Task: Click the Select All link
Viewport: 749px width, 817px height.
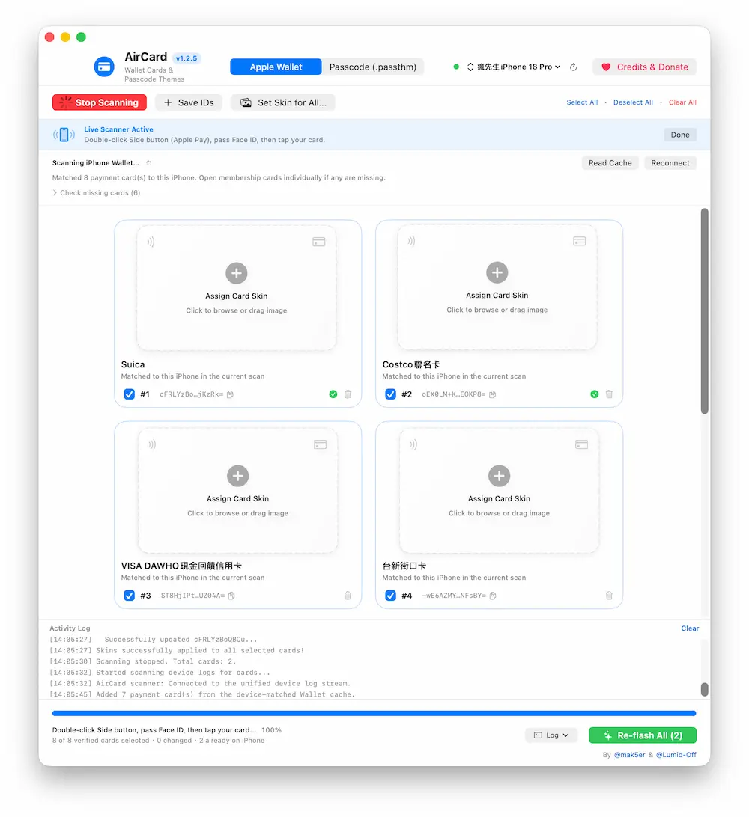Action: (582, 102)
